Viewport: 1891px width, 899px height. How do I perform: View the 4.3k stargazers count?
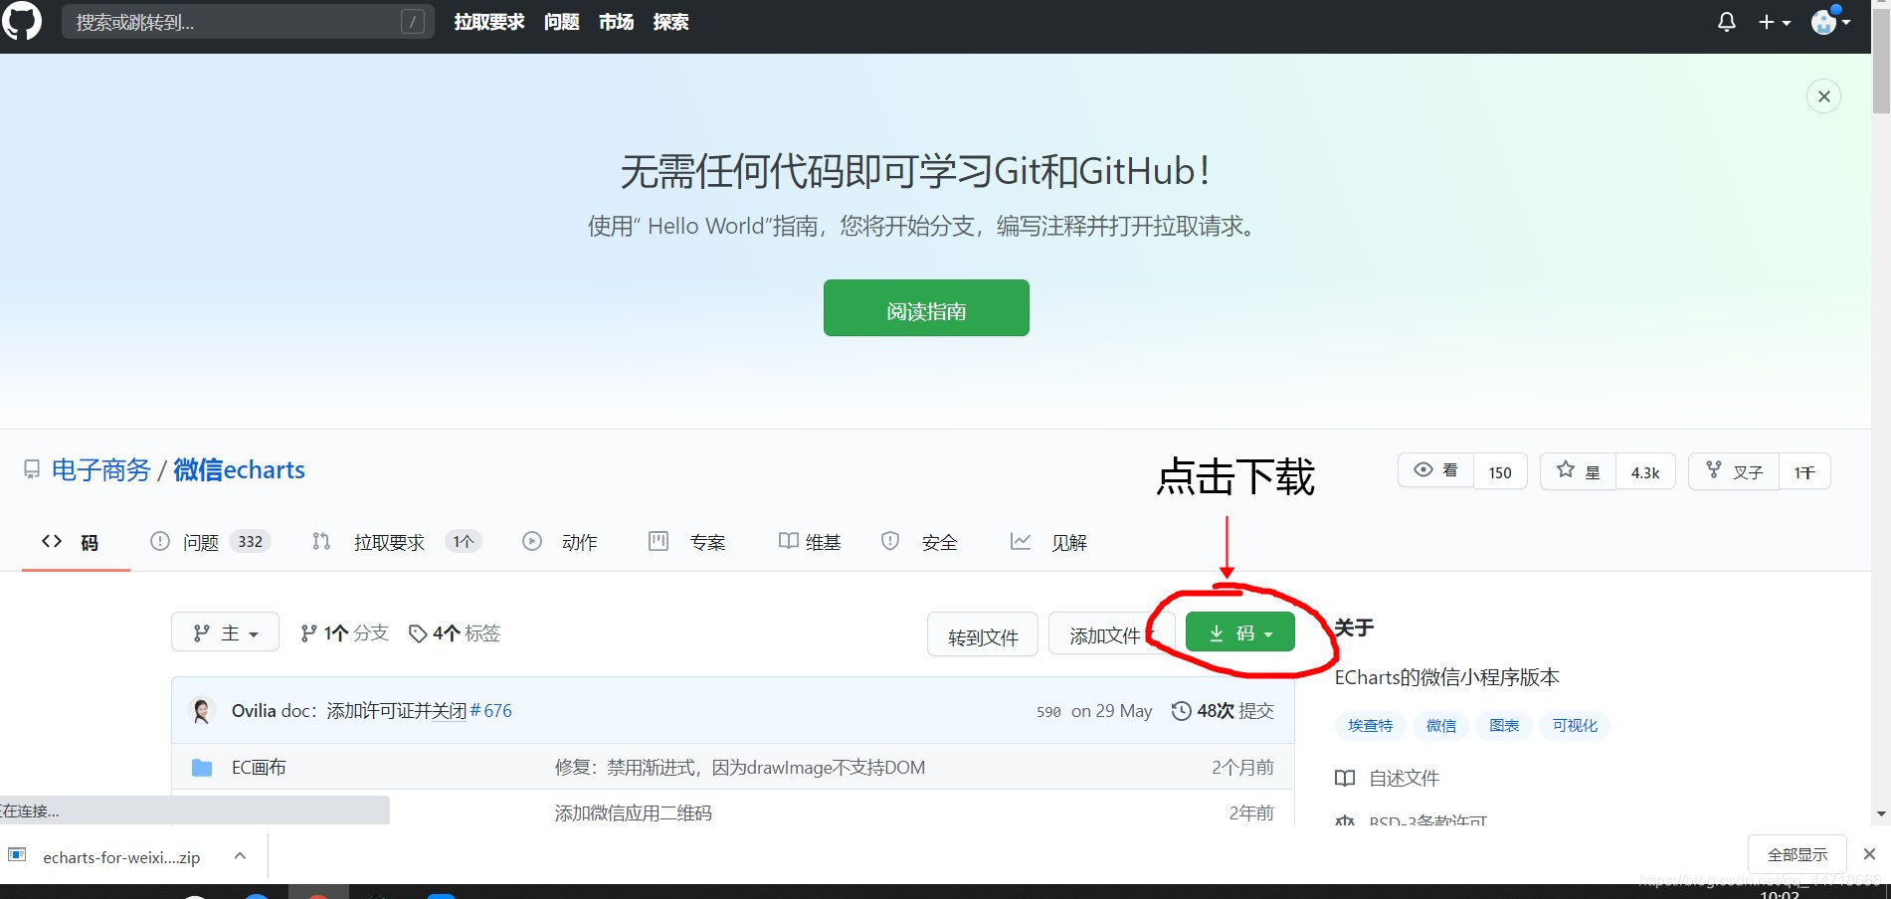(1645, 471)
